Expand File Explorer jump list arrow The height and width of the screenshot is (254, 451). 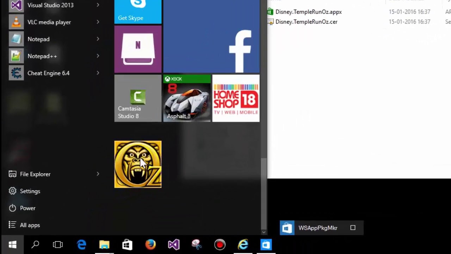click(98, 174)
